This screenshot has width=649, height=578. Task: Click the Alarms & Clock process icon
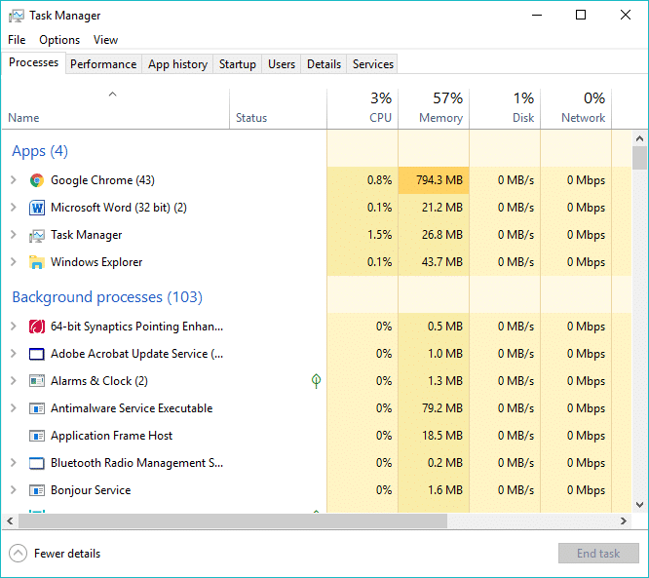37,381
